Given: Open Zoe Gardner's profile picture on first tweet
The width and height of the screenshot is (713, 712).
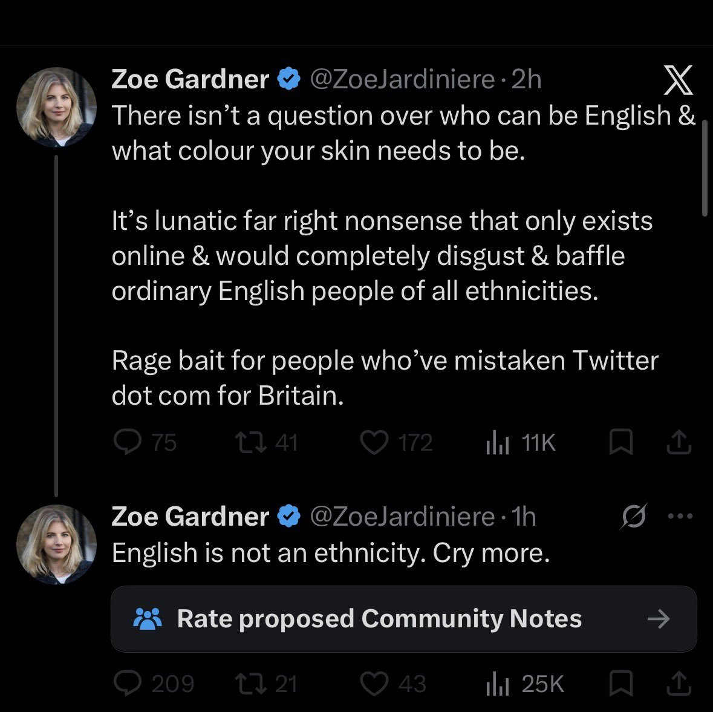Looking at the screenshot, I should [56, 107].
